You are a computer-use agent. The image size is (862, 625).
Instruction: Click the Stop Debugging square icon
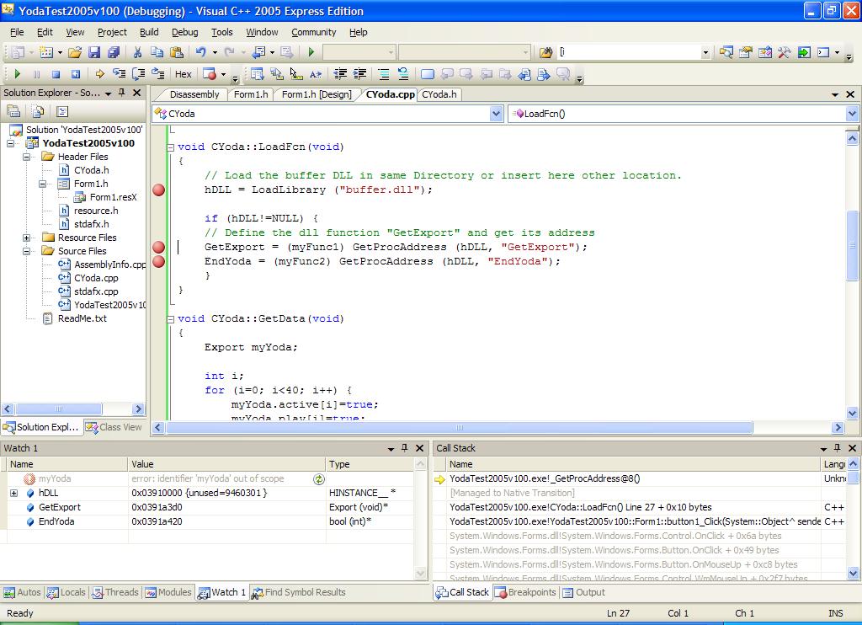[x=56, y=74]
